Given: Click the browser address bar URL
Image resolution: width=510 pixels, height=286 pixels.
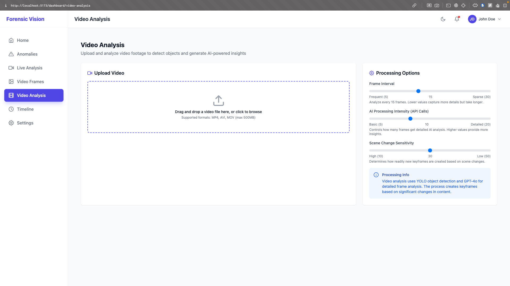Looking at the screenshot, I should [50, 6].
